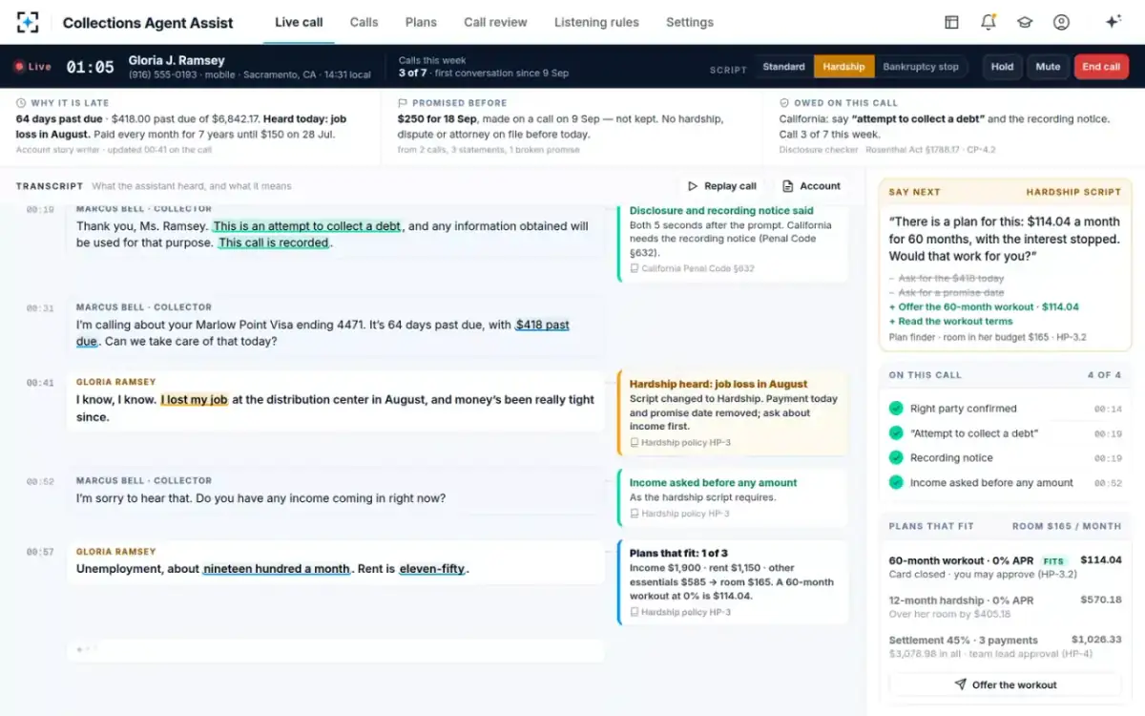Click the typing indicator bubble below transcript
This screenshot has width=1145, height=716.
336,650
